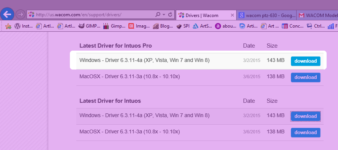Switch to WACOM Model Gmail tab
This screenshot has height=150, width=338.
click(x=318, y=15)
